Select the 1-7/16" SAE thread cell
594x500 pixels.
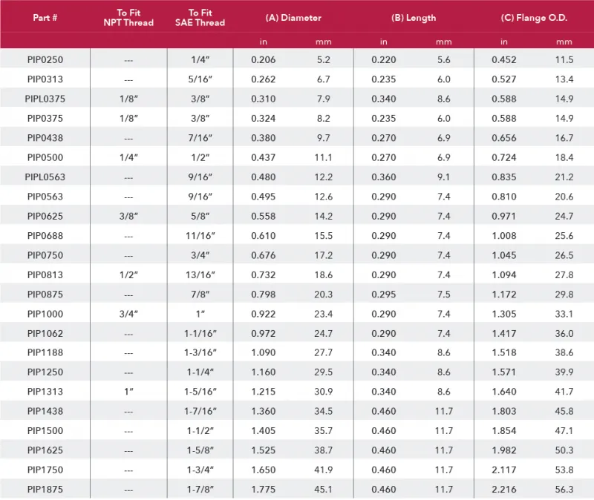pos(200,411)
